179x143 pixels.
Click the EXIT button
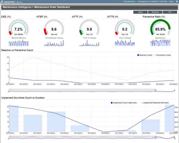(x=170, y=12)
